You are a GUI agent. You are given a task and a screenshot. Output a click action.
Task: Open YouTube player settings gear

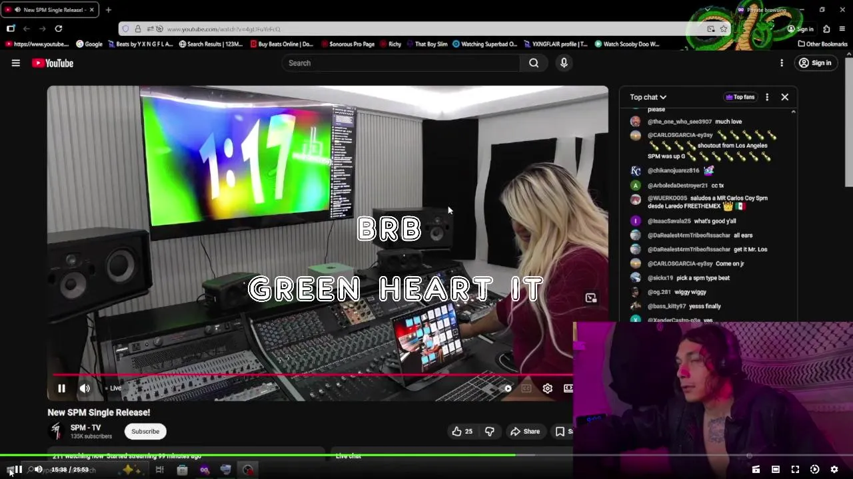547,389
